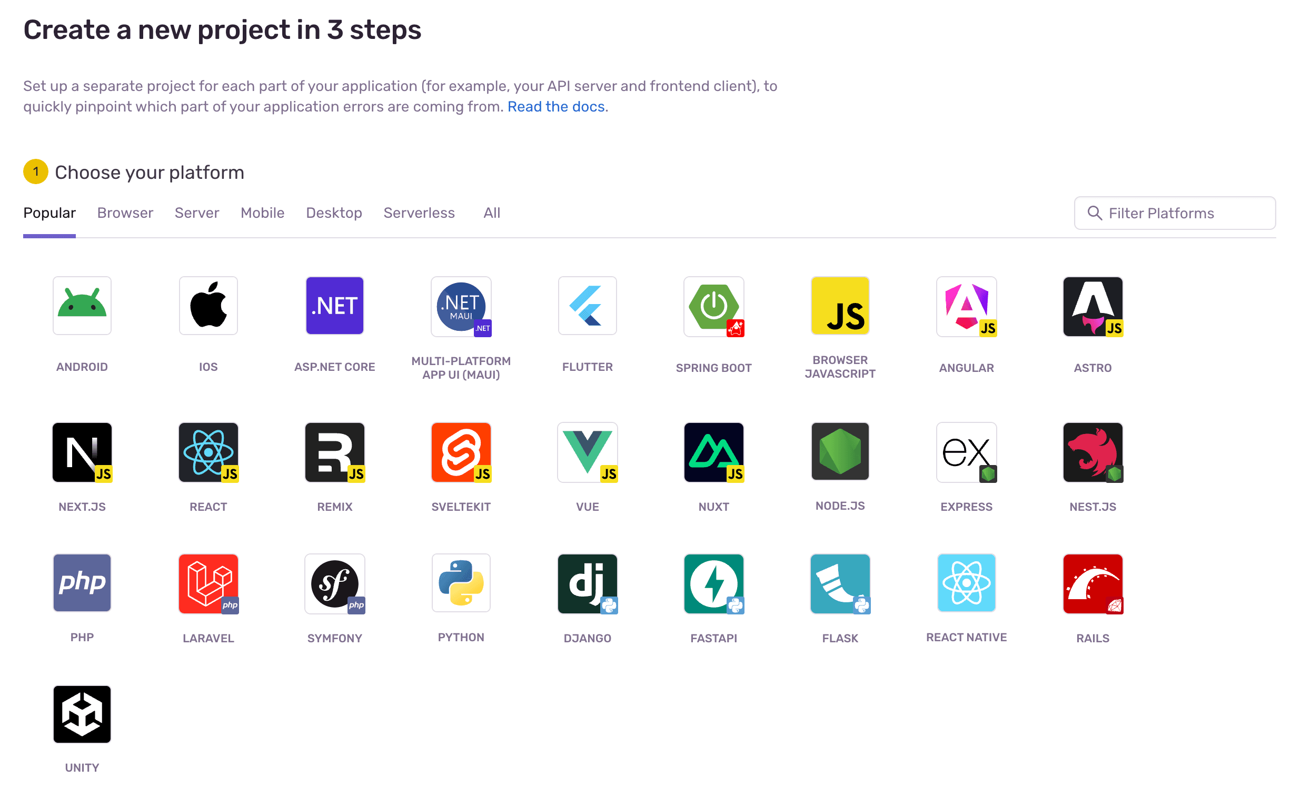Switch to the Popular tab

point(49,213)
